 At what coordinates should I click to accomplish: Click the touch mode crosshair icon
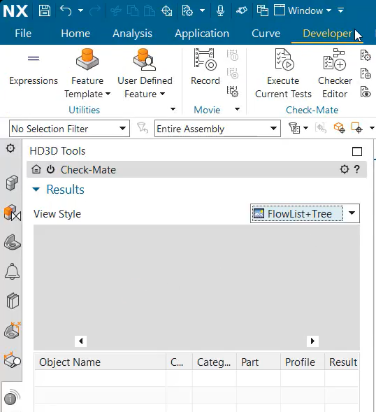(166, 10)
